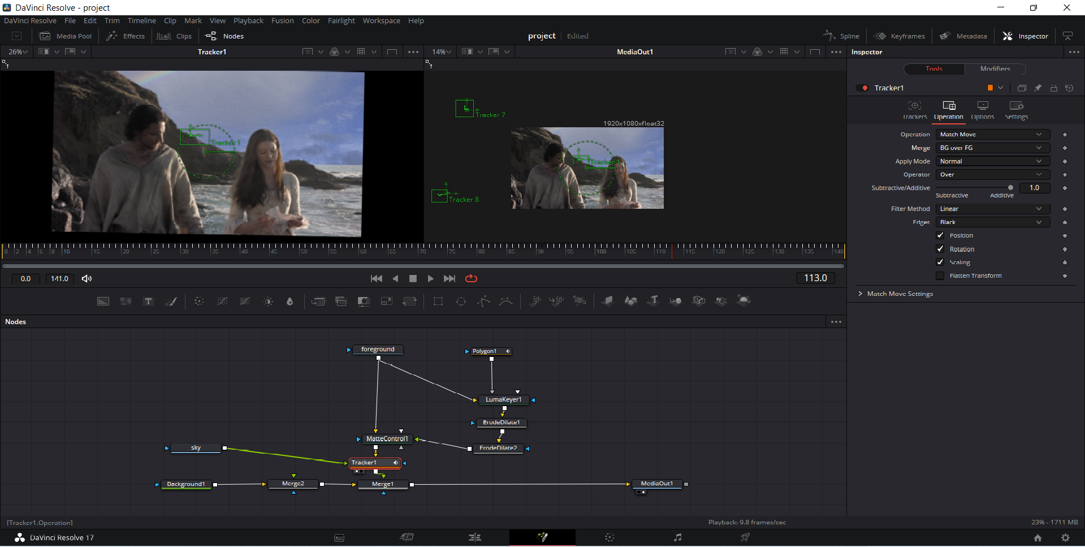This screenshot has height=547, width=1085.
Task: Add an Ellipse mask from the toolbar
Action: (461, 301)
